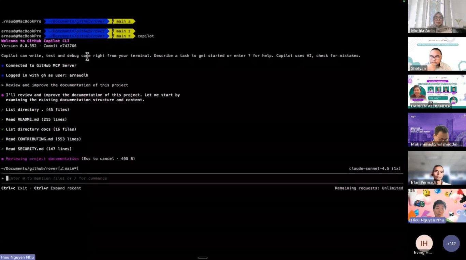Viewport: 466px width, 260px height.
Task: Click "Logged in with gh as user: arnaudlh"
Action: point(47,75)
